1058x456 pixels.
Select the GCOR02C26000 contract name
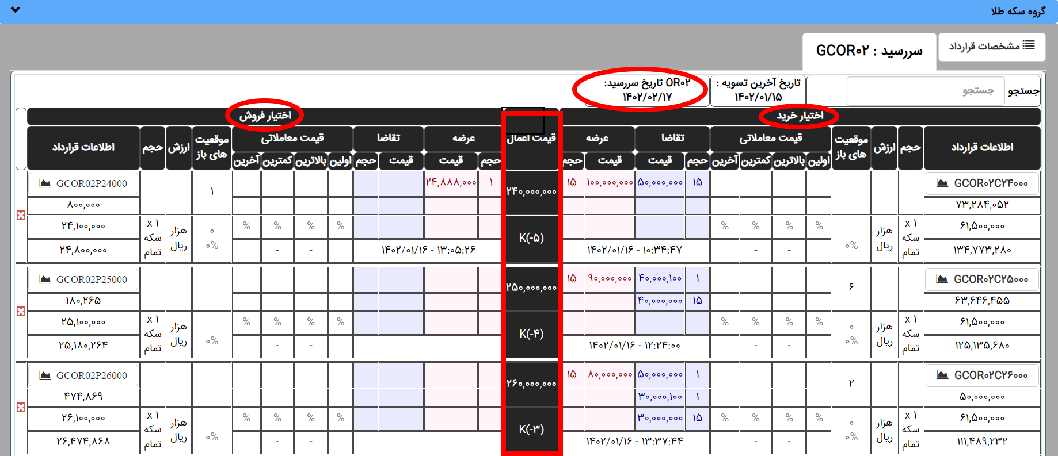point(991,375)
